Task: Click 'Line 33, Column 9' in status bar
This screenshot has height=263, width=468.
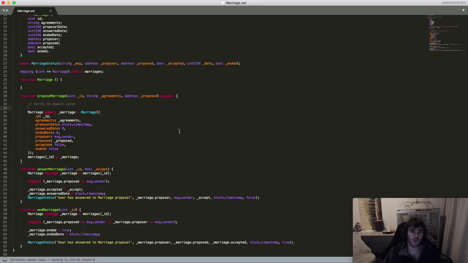Action: [82, 260]
